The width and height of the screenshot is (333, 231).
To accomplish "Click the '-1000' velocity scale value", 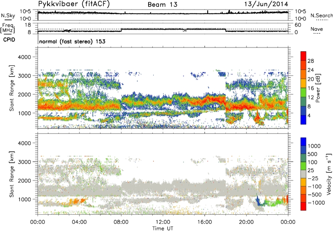I will (316, 203).
